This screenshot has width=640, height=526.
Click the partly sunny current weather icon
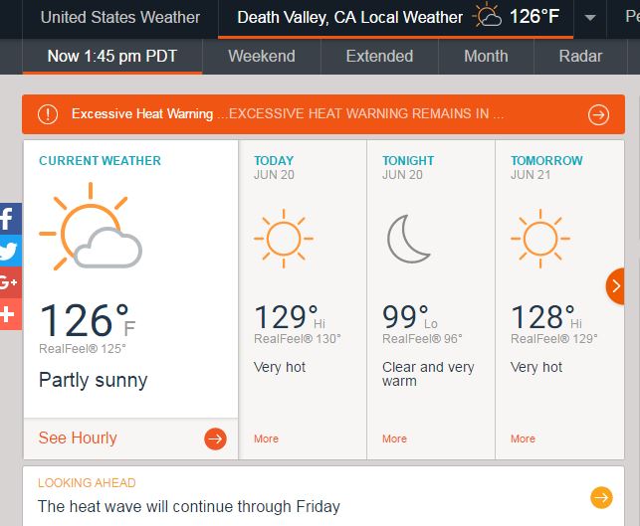[x=91, y=227]
